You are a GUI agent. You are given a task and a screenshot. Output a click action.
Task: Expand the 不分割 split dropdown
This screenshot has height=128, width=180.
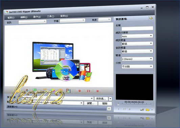point(137,66)
